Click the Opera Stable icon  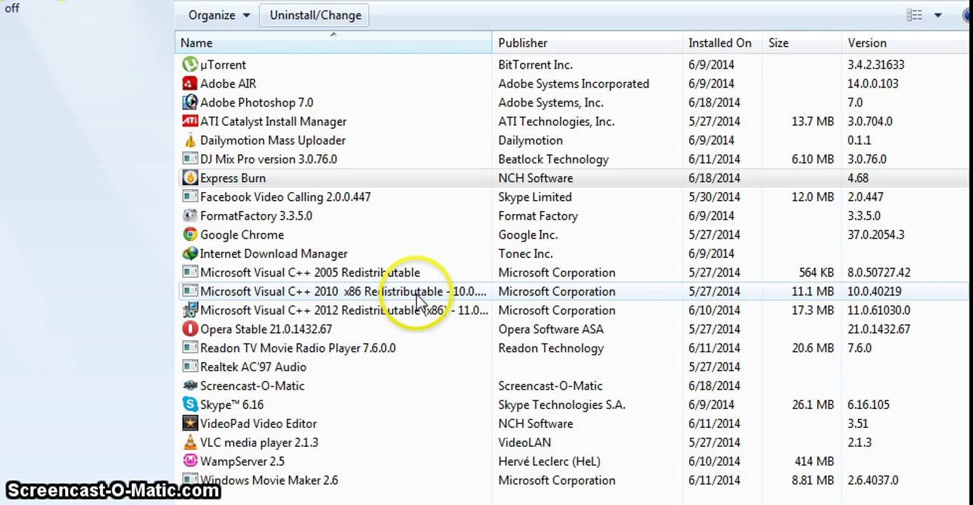pos(189,329)
